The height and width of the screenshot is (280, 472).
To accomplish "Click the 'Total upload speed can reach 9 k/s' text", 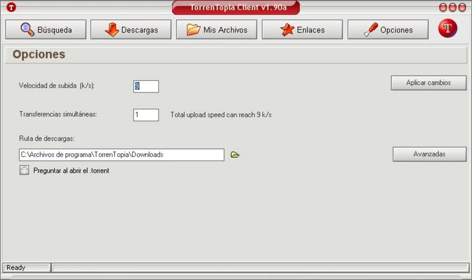I will point(221,115).
